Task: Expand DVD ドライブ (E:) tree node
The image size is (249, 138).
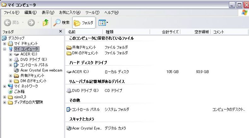Action: click(10, 60)
